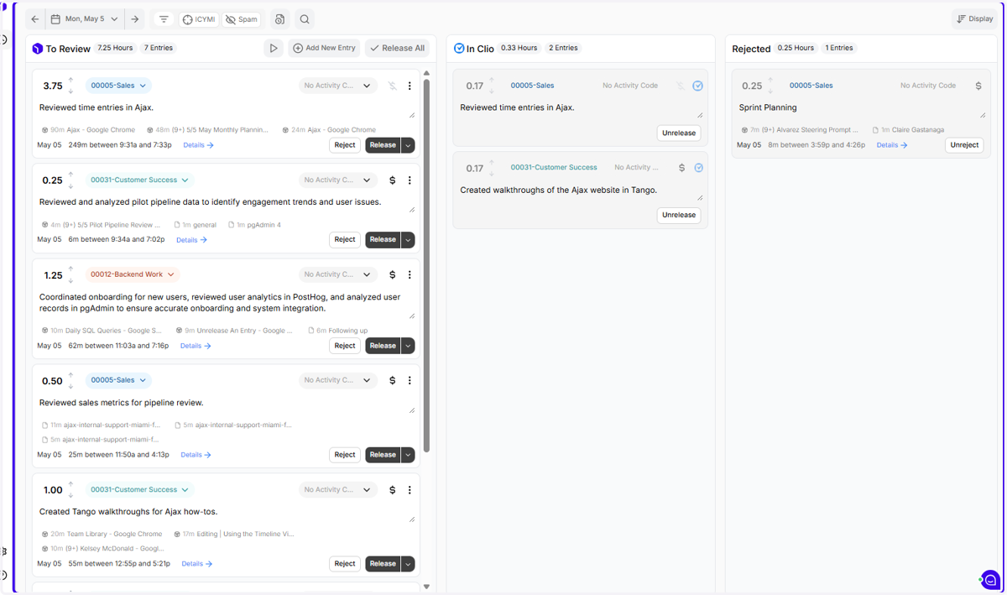Click the 'To Review' column logo icon

[x=38, y=49]
